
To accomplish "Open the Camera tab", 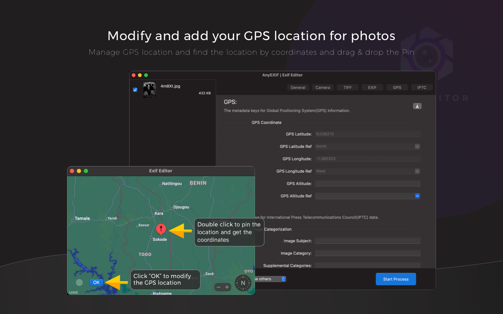I will (x=323, y=88).
